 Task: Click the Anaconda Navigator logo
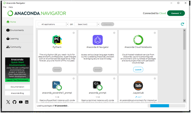coord(37,13)
